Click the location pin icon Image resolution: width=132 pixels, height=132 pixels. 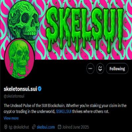[x=6, y=127]
